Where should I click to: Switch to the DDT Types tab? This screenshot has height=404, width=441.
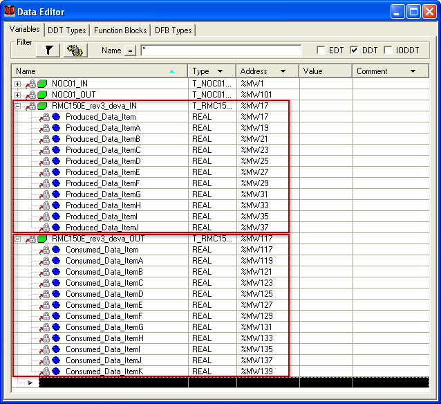(x=66, y=30)
